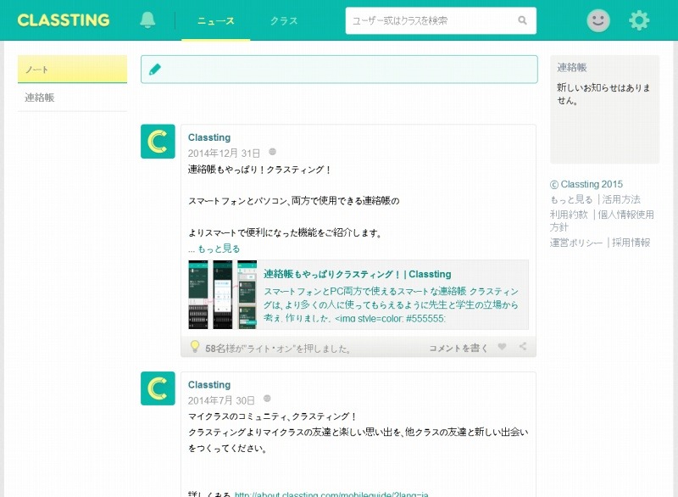Click the new post compose box
The width and height of the screenshot is (678, 497).
coord(339,70)
